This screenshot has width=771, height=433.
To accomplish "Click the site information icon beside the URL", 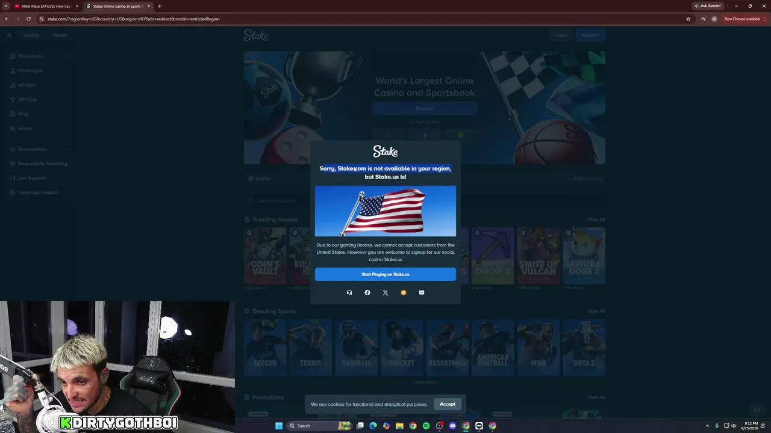I will click(42, 19).
